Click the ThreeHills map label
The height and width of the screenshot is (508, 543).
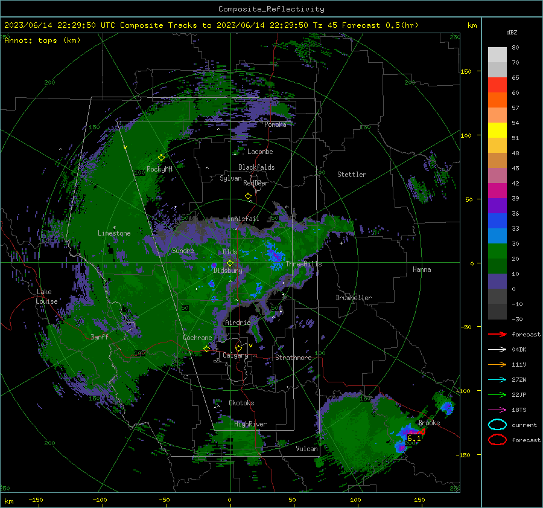click(x=303, y=264)
